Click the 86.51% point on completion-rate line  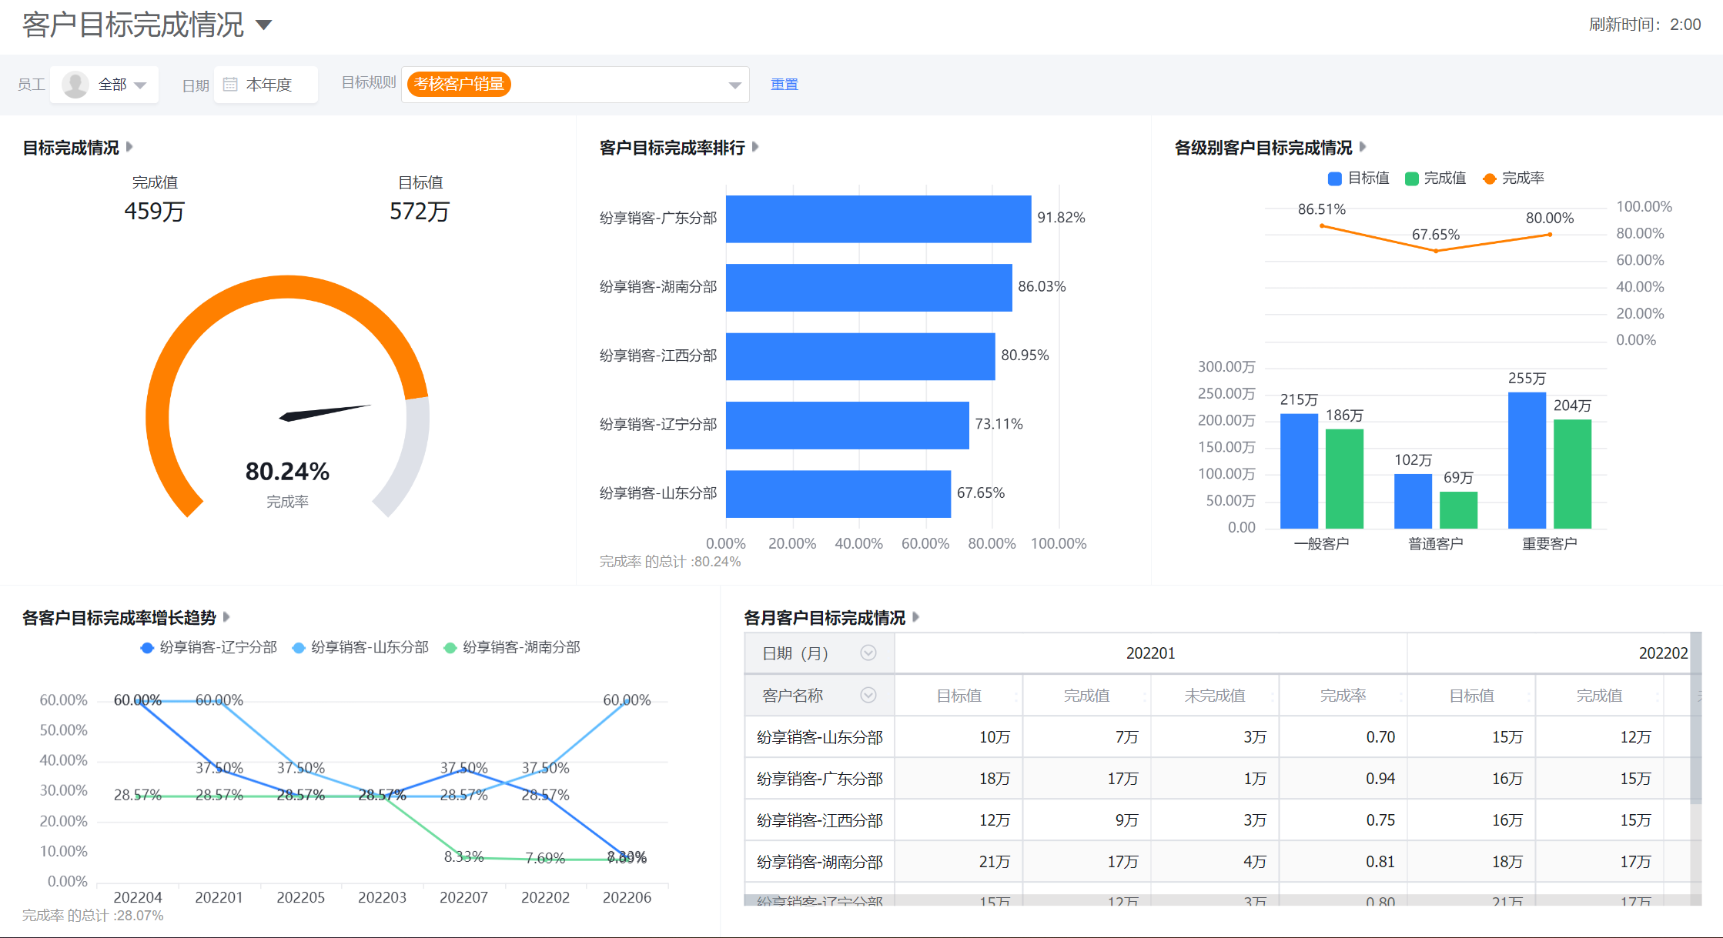pyautogui.click(x=1322, y=225)
